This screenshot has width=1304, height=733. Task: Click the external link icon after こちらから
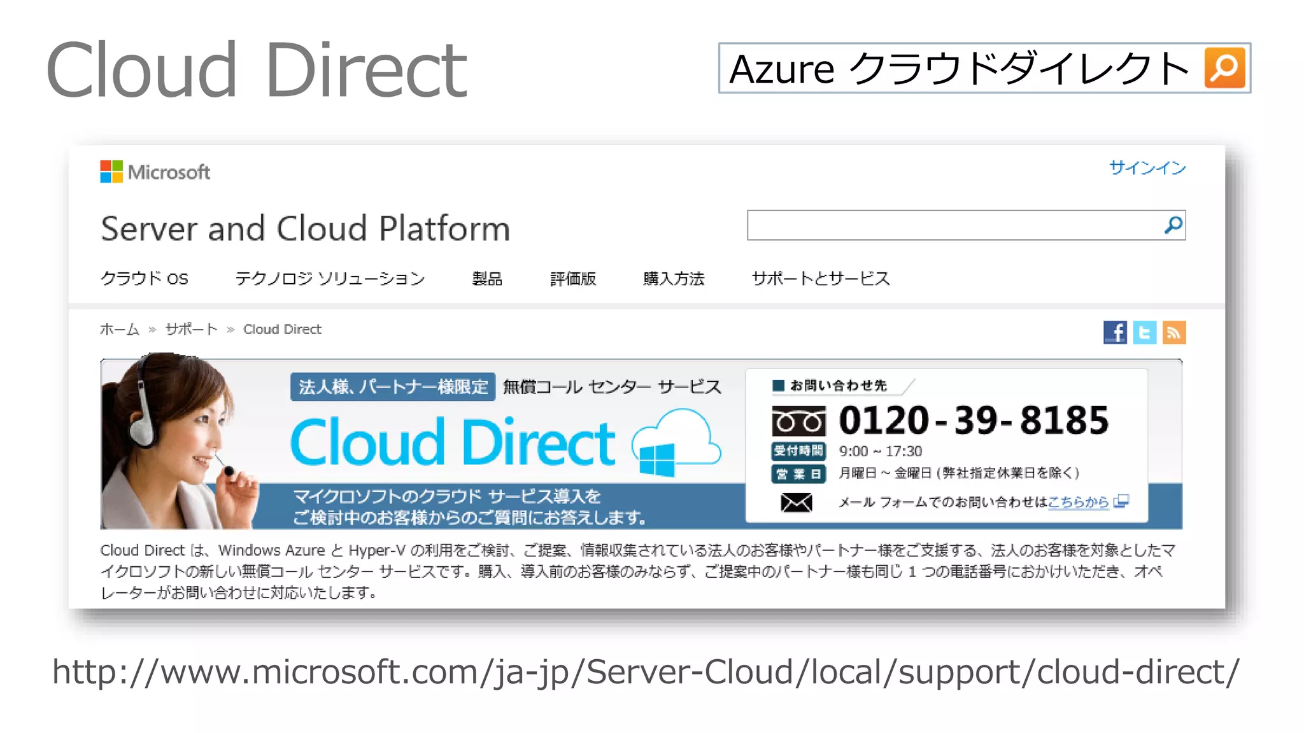point(1121,501)
